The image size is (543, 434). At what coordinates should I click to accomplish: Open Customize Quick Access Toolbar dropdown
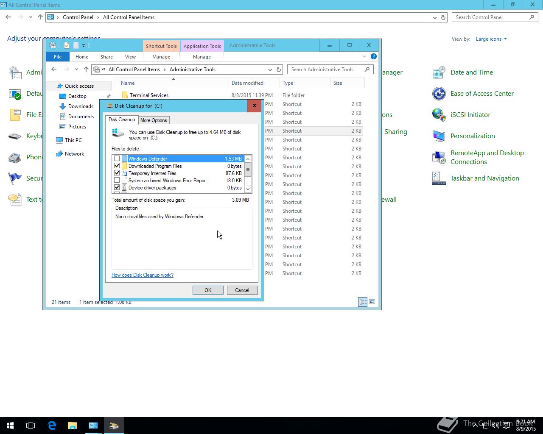(x=84, y=46)
